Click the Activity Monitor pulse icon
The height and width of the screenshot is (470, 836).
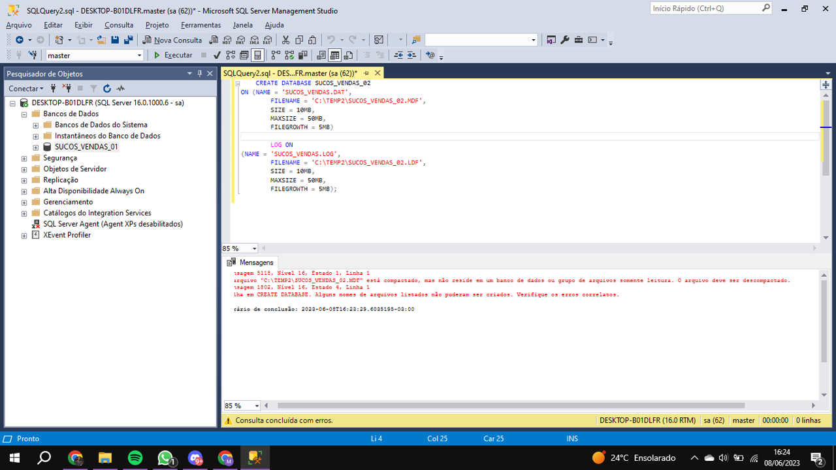point(120,88)
